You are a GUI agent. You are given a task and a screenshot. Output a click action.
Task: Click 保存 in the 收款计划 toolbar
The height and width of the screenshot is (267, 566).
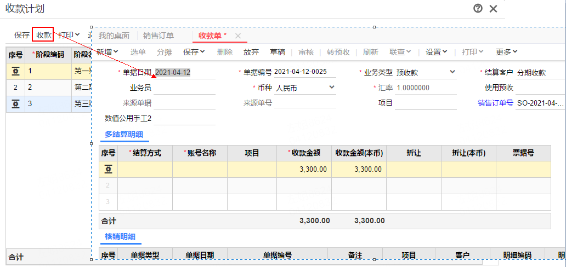click(22, 35)
